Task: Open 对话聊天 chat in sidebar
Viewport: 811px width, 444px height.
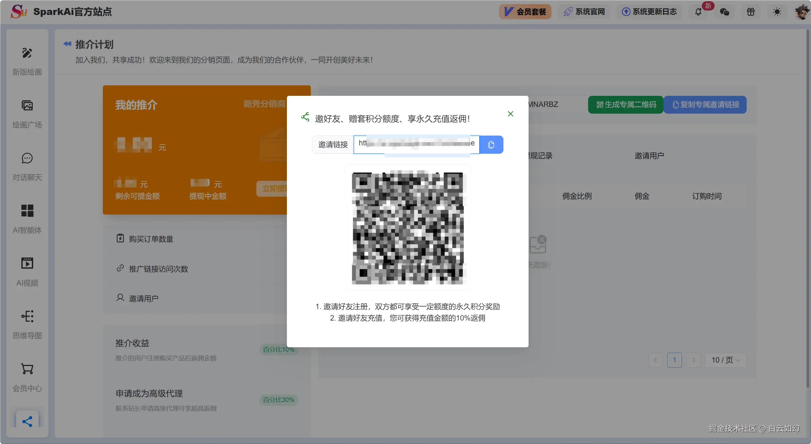Action: point(27,167)
